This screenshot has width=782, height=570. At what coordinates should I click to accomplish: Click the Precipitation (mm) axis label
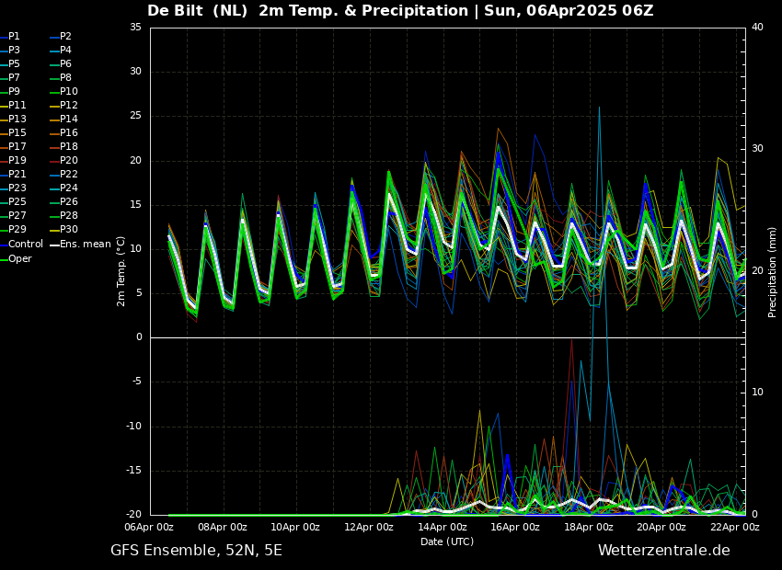point(773,271)
